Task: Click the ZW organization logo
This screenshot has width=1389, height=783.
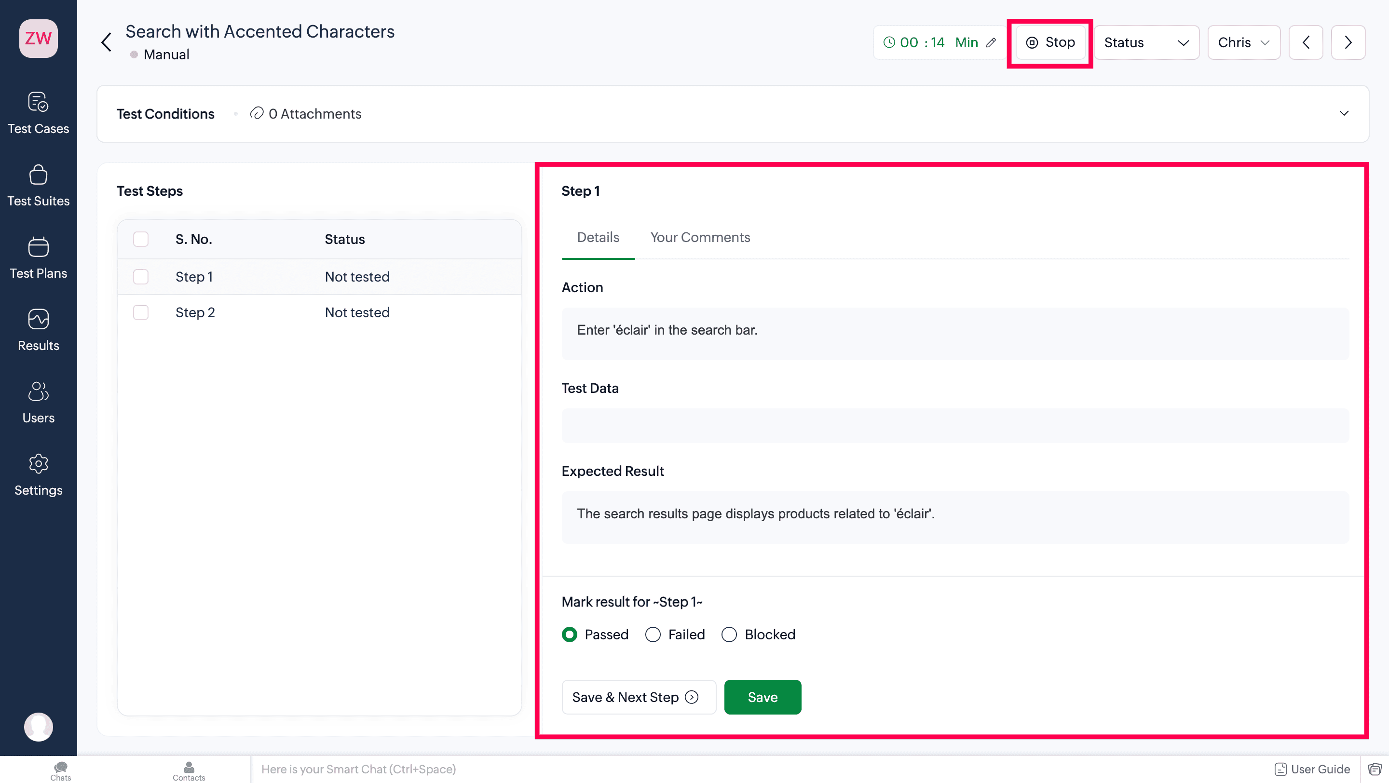Action: click(38, 38)
